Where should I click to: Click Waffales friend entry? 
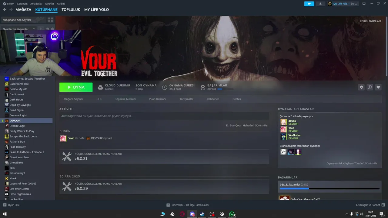pos(329,137)
